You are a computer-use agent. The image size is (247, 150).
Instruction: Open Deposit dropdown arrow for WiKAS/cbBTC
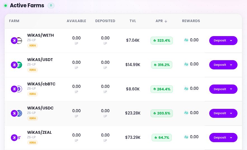coord(231,89)
